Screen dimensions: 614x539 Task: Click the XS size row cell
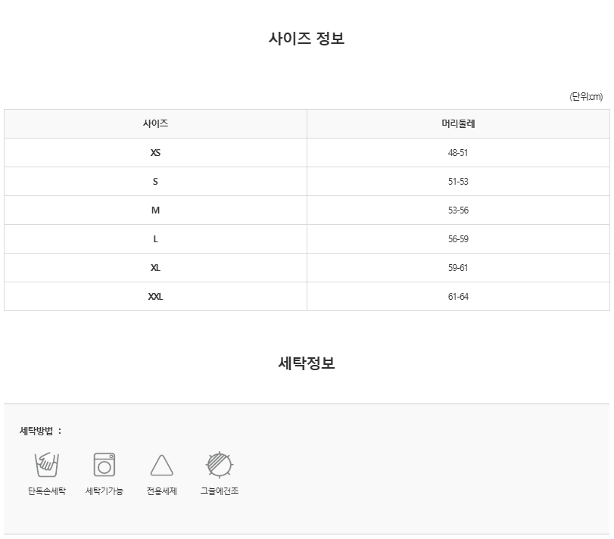pos(155,153)
